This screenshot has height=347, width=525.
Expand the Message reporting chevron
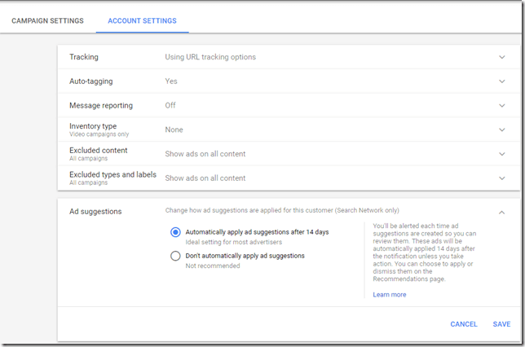point(502,105)
